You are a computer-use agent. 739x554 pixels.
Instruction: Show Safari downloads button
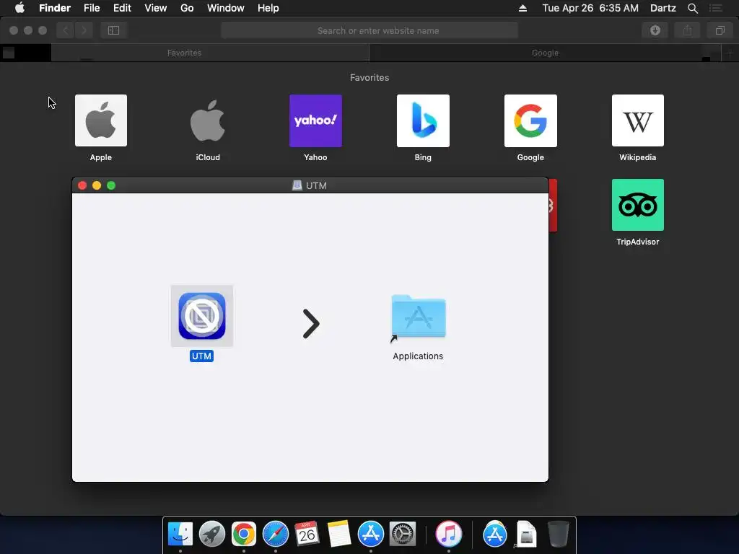[x=655, y=30]
